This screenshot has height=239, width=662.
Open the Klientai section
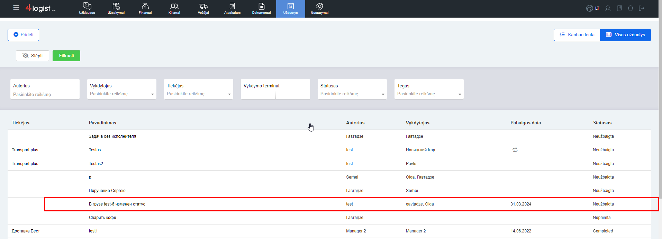tap(174, 9)
